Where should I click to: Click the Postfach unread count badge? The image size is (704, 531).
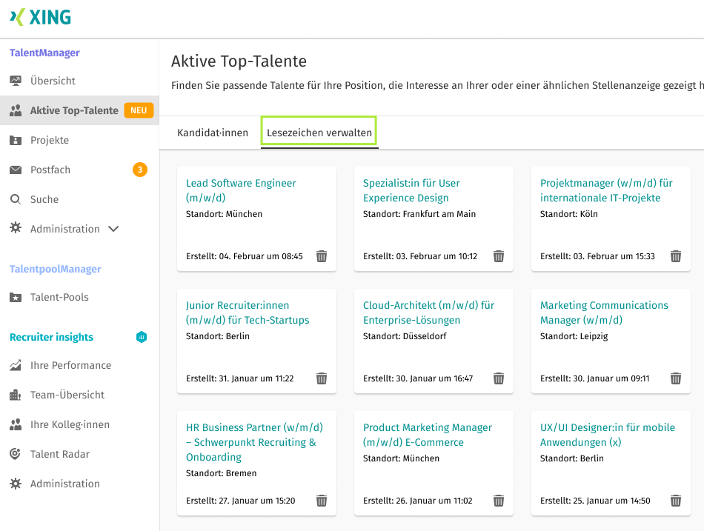140,170
